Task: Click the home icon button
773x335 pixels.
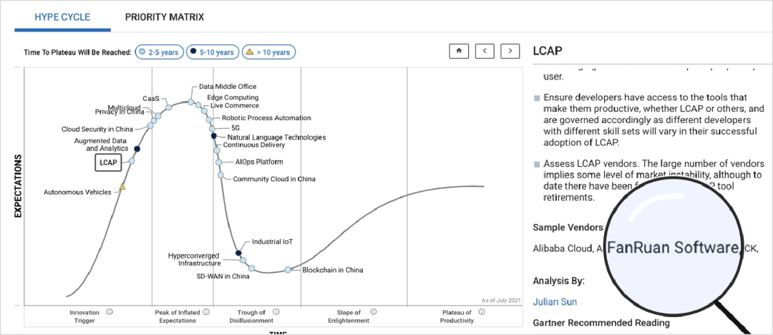Action: (x=459, y=51)
